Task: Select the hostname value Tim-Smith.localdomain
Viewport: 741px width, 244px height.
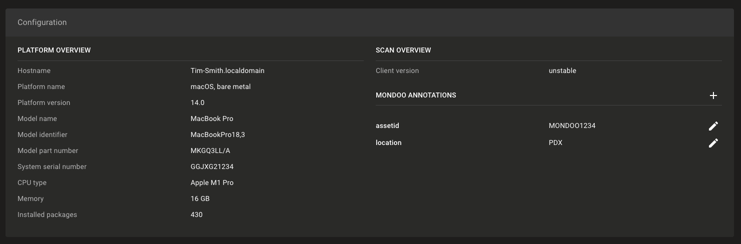Action: (x=227, y=71)
